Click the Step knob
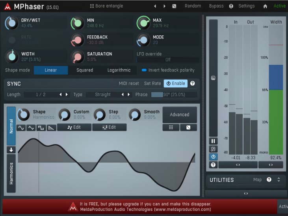 coord(100,115)
